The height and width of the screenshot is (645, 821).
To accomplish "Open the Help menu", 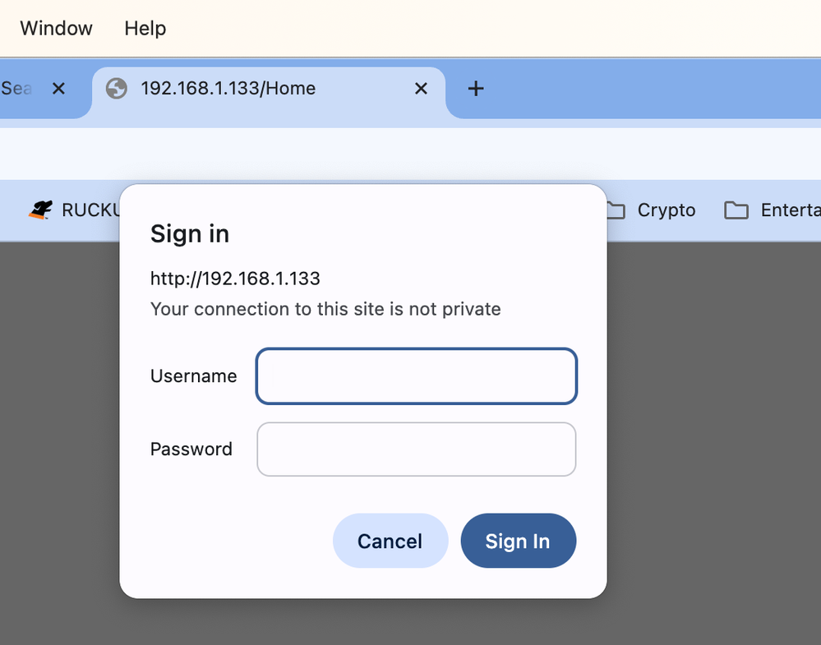I will [x=145, y=28].
